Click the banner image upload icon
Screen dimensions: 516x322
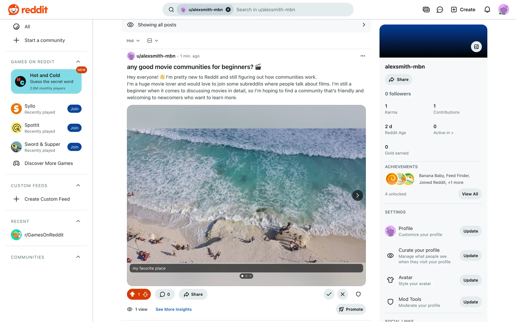[x=476, y=47]
